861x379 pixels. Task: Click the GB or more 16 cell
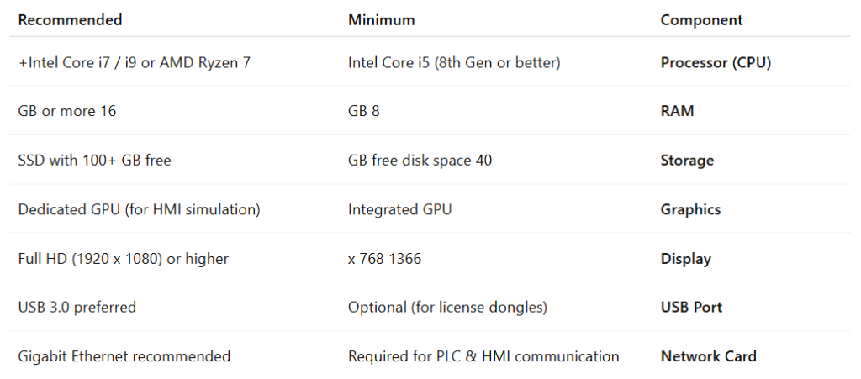tap(67, 111)
